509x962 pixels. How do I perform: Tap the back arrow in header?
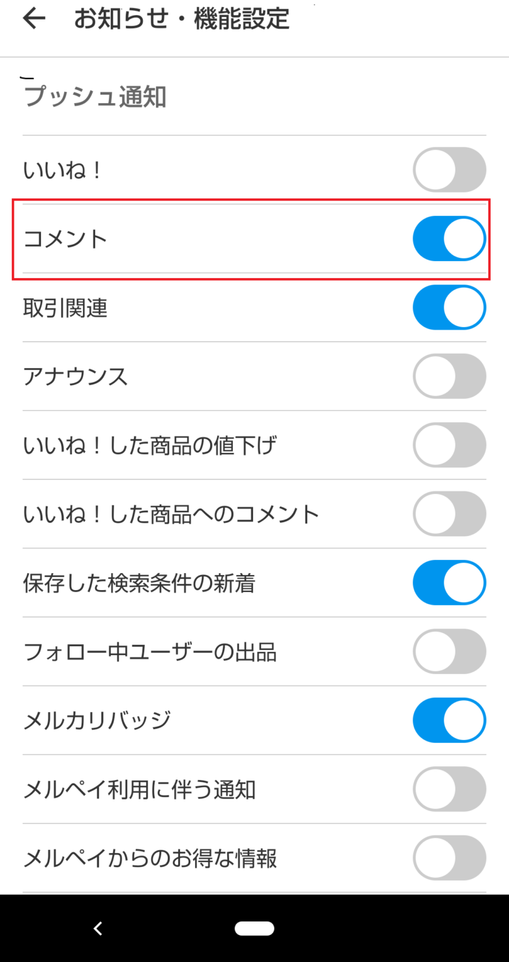pyautogui.click(x=34, y=19)
